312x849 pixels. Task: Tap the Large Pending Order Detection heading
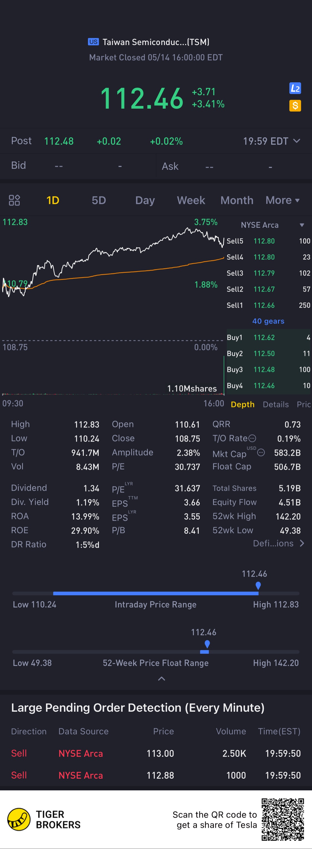pos(138,708)
